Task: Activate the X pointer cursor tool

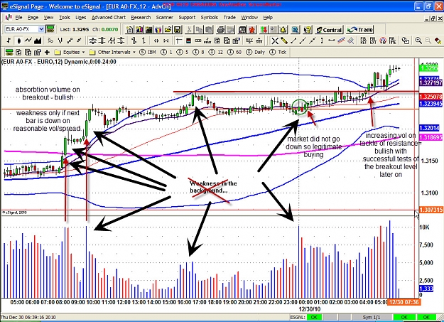Action: coord(275,41)
